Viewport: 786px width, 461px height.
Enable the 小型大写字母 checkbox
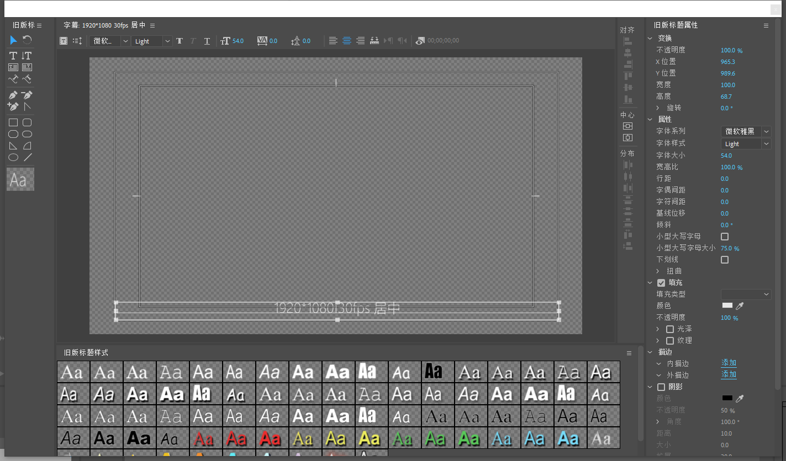click(725, 237)
